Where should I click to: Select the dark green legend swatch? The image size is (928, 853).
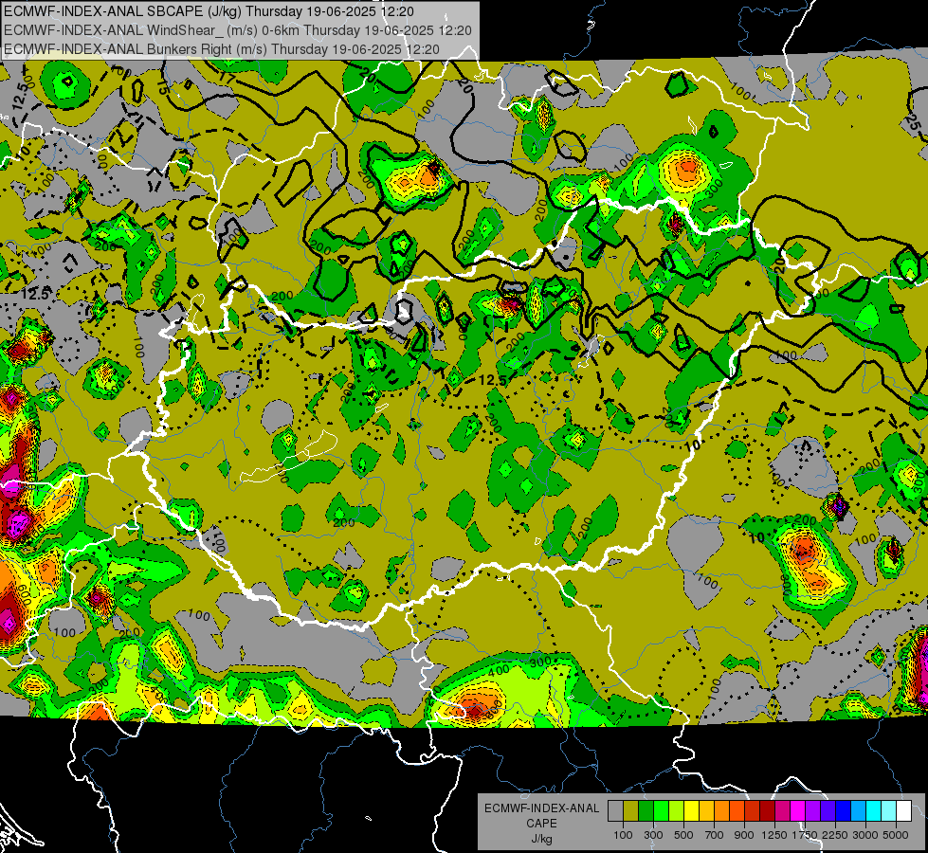646,811
